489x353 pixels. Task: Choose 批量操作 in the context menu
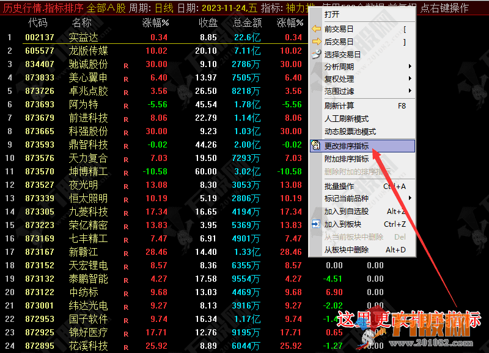coord(362,186)
